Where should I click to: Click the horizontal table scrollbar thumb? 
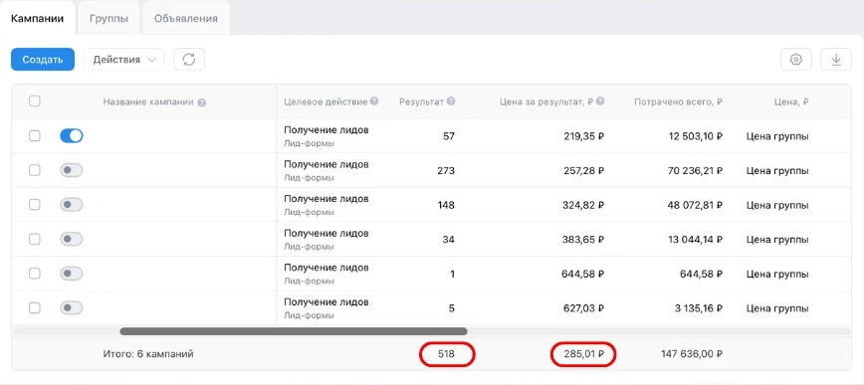(x=294, y=331)
